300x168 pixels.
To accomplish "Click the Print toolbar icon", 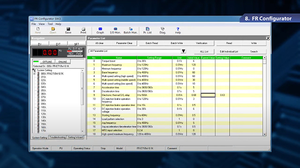I will (x=83, y=30).
